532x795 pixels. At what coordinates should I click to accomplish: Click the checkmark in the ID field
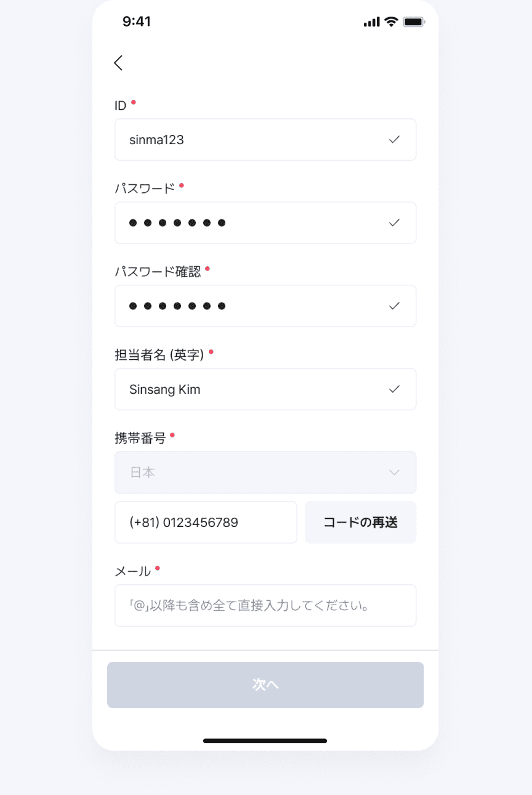(395, 139)
